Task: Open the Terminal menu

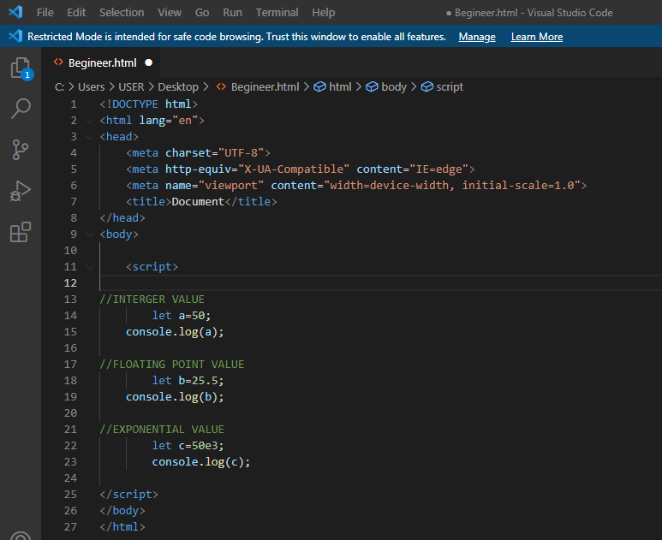Action: (x=277, y=13)
